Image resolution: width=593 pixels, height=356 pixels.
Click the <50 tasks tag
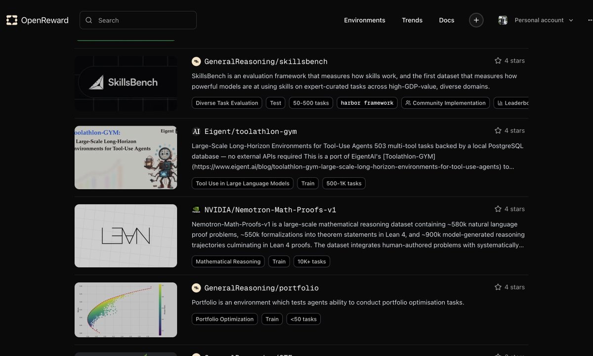[303, 319]
